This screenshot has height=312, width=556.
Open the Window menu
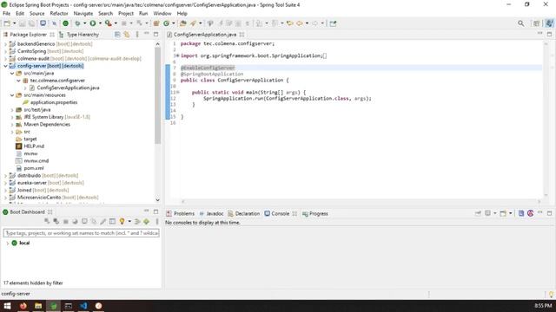coord(162,14)
